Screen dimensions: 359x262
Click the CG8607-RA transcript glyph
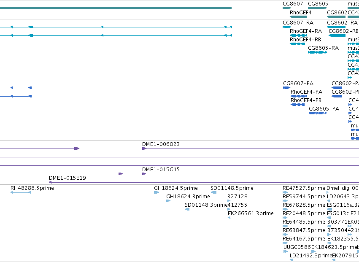click(x=286, y=27)
